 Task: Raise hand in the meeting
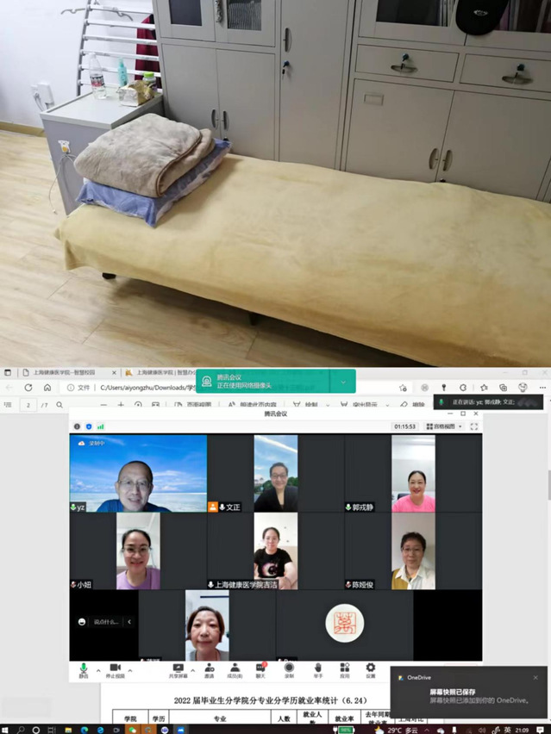(317, 669)
